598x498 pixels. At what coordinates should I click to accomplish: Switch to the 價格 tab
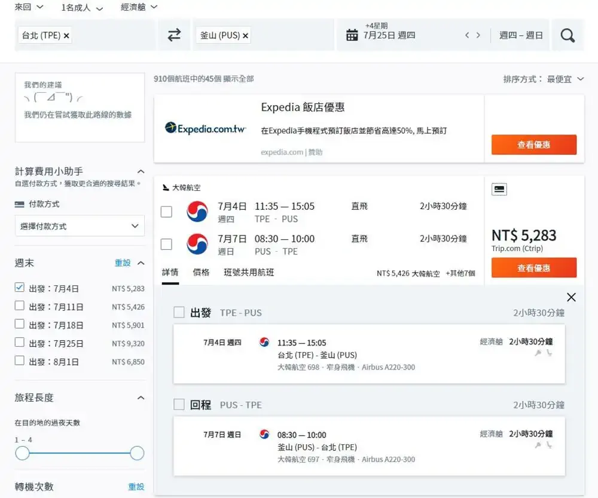tap(201, 272)
